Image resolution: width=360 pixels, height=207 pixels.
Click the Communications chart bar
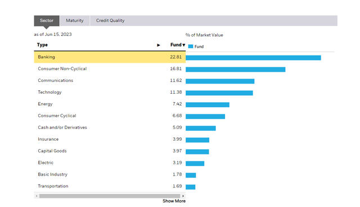[220, 81]
